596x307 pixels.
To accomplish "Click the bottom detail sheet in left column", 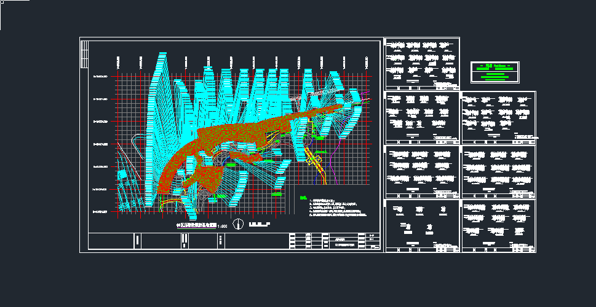I will pyautogui.click(x=422, y=225).
